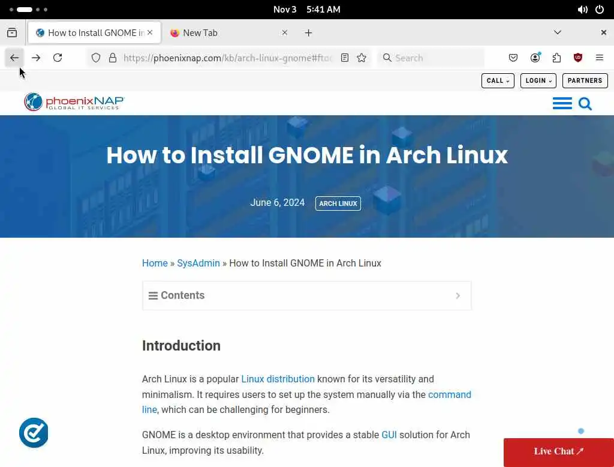Open the GUI link
The width and height of the screenshot is (614, 467).
[x=389, y=435]
